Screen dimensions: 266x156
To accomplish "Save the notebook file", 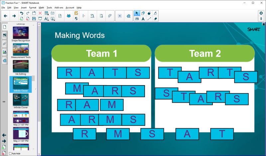I will 34,19.
